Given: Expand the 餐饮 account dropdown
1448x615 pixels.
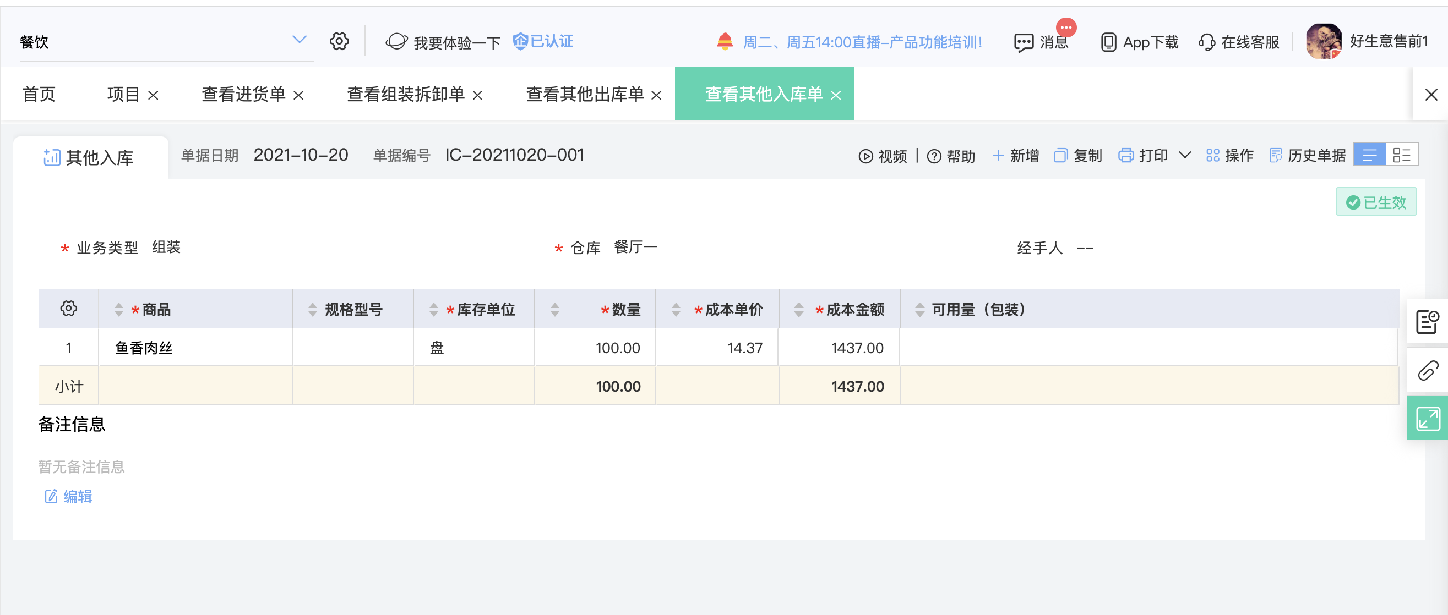Looking at the screenshot, I should click(x=300, y=39).
